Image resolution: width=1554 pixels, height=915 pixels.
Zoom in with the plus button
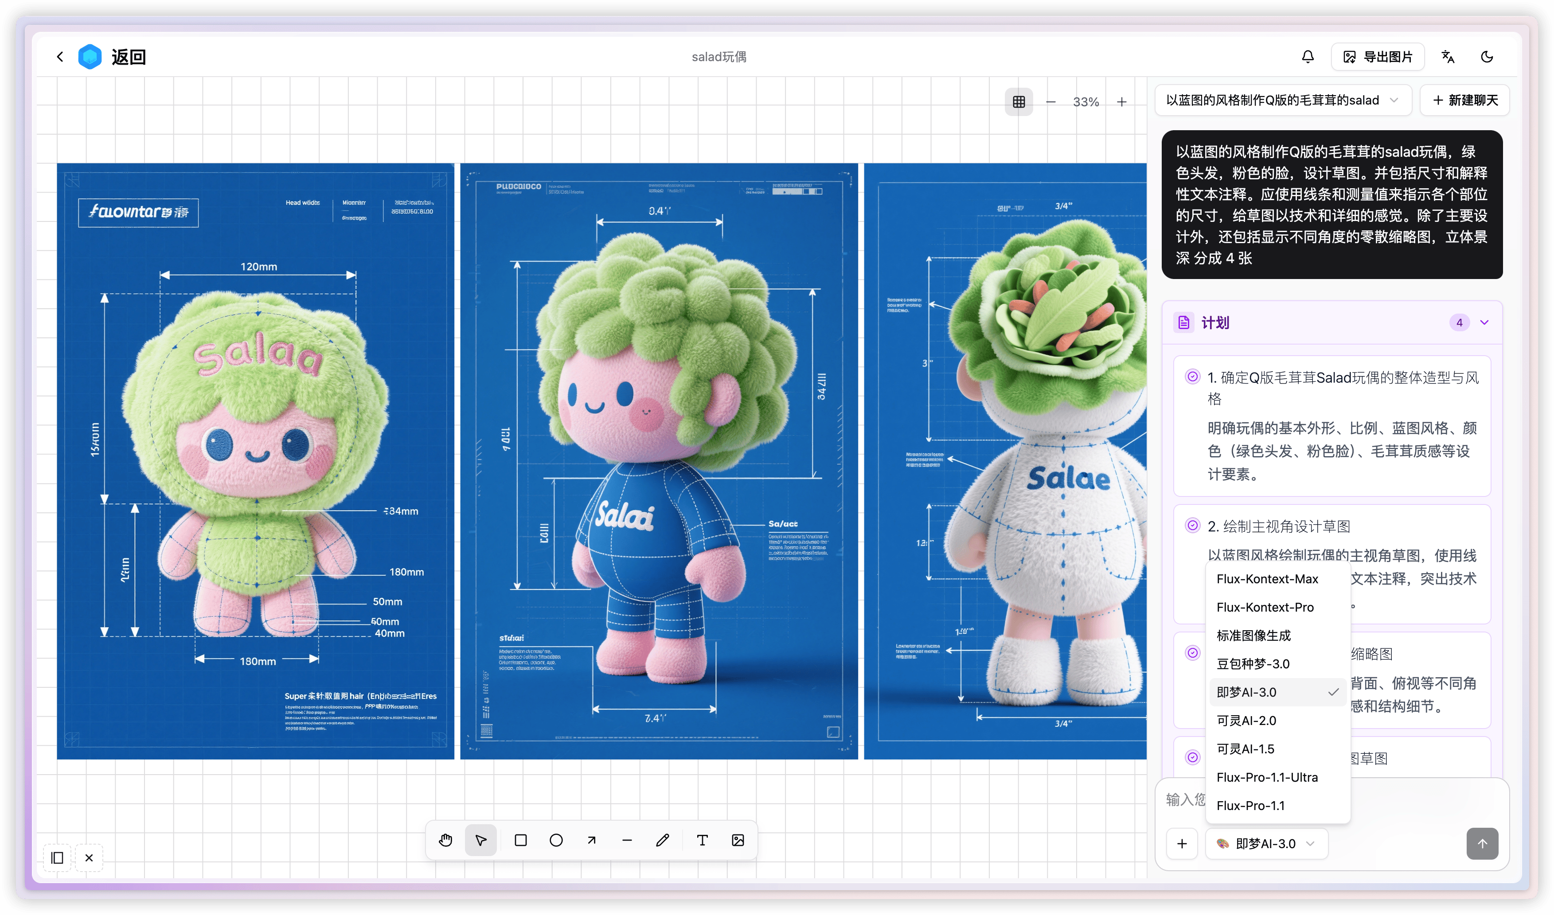(1121, 102)
